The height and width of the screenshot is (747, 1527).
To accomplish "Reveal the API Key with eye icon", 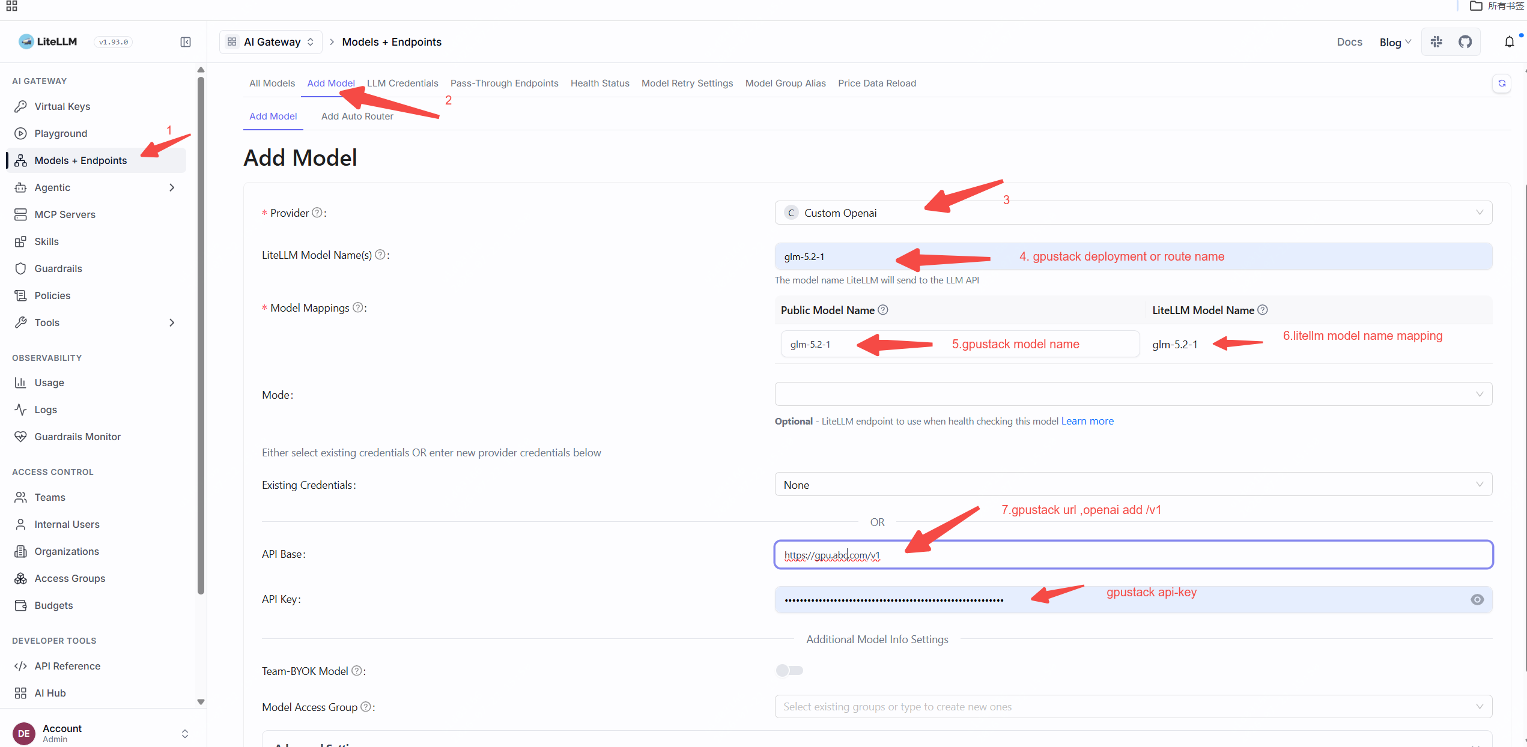I will (1477, 599).
